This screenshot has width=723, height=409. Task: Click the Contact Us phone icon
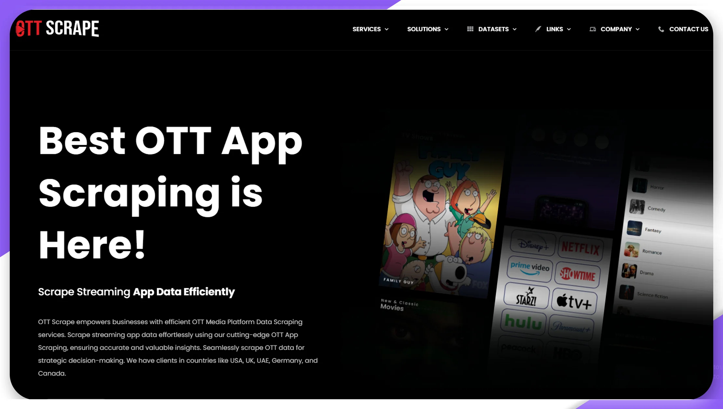(661, 29)
